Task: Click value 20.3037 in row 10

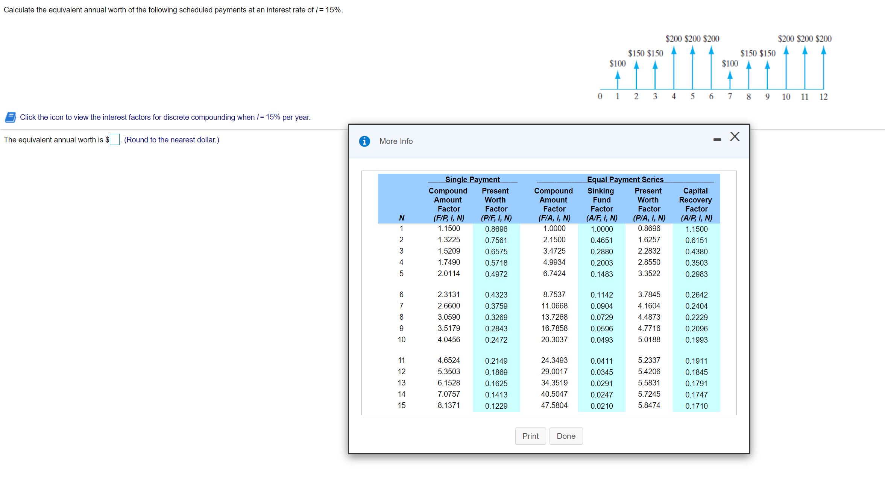Action: 554,340
